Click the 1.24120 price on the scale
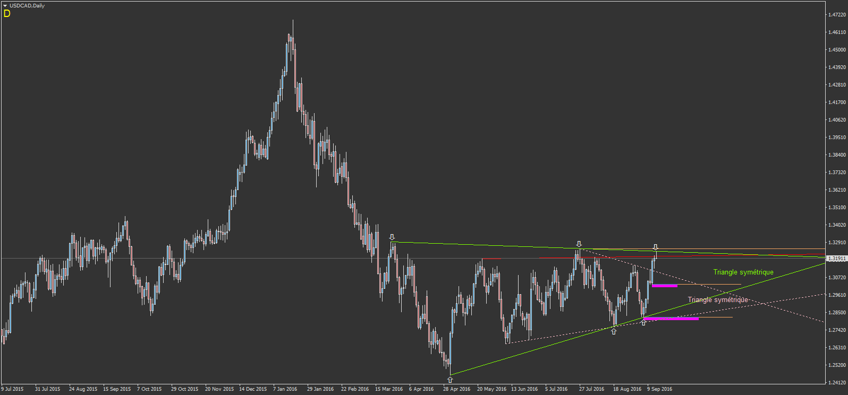Image resolution: width=848 pixels, height=395 pixels. click(x=837, y=383)
